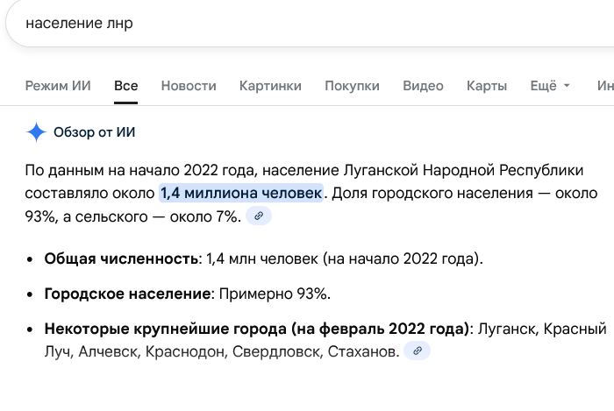Open the "Карты" tab
The width and height of the screenshot is (614, 411).
(487, 86)
